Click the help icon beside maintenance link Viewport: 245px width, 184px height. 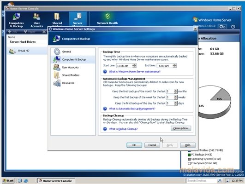pos(105,71)
